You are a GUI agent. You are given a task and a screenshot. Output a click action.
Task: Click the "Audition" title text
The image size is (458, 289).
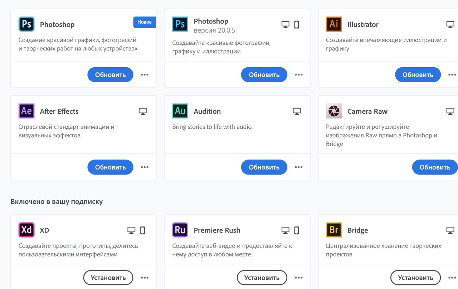tap(207, 111)
